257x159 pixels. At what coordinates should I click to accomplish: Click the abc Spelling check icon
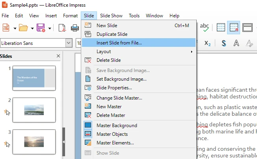pos(204,27)
